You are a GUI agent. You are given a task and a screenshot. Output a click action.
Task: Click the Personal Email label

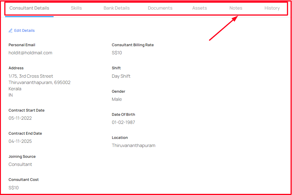[22, 45]
